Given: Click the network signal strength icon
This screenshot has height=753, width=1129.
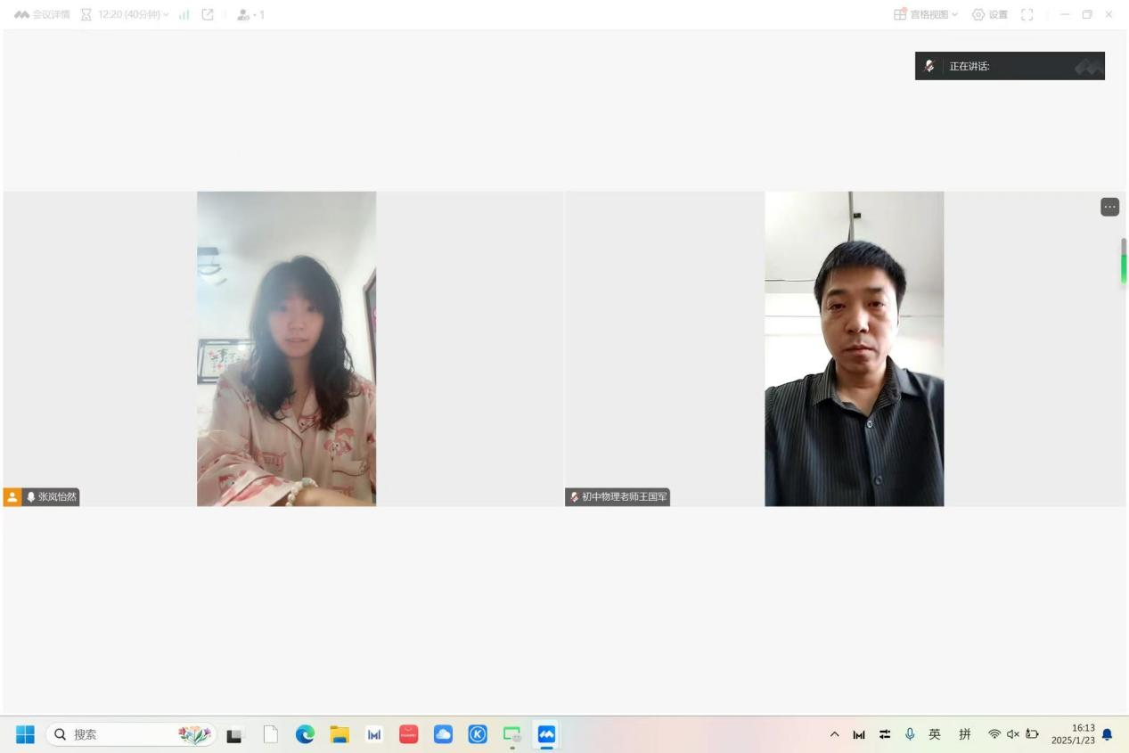Looking at the screenshot, I should (x=184, y=15).
